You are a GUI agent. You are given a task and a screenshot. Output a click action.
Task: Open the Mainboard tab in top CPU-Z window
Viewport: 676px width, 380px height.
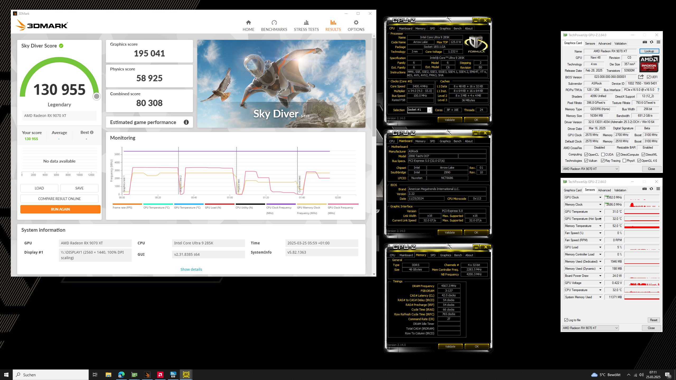click(405, 28)
